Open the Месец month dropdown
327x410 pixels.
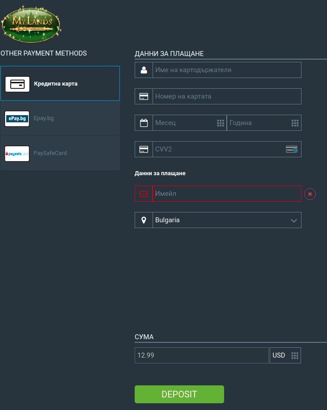190,123
